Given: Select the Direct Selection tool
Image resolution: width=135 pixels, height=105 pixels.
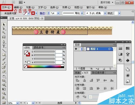Looking at the screenshot, I should [x=4, y=29].
